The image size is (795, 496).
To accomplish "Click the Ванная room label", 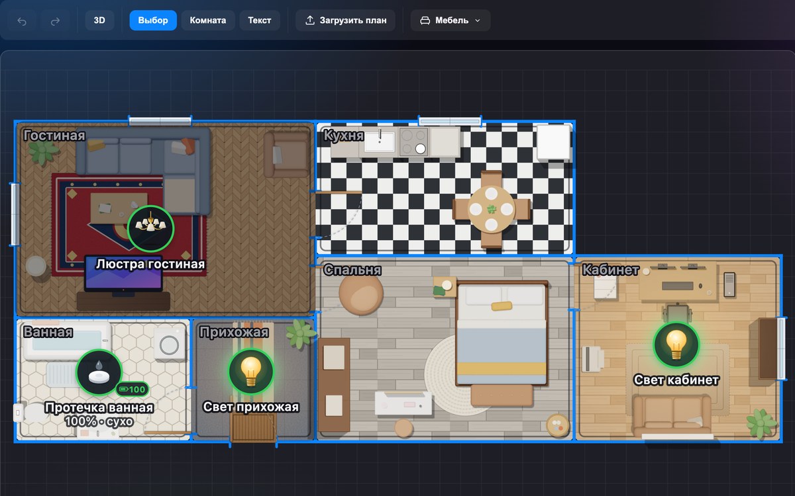I will pyautogui.click(x=48, y=331).
